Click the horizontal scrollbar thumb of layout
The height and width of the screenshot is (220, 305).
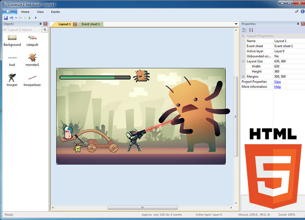143,208
